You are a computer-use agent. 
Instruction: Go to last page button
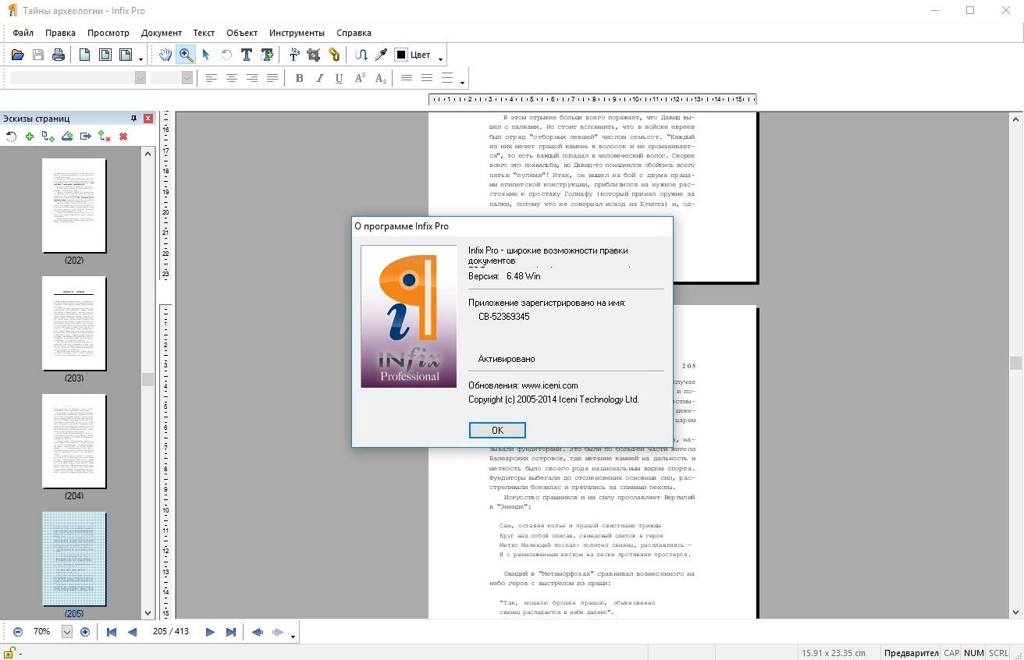click(230, 632)
